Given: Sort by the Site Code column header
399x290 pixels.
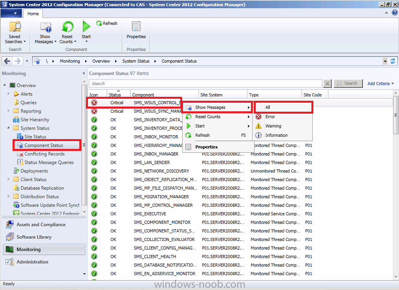Looking at the screenshot, I should coord(315,94).
